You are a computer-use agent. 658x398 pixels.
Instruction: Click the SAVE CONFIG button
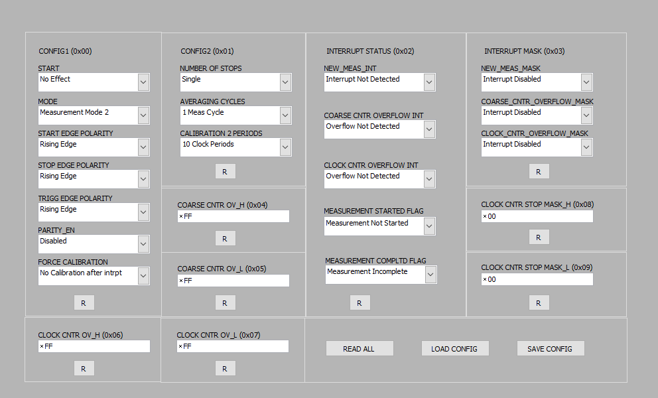click(x=551, y=349)
